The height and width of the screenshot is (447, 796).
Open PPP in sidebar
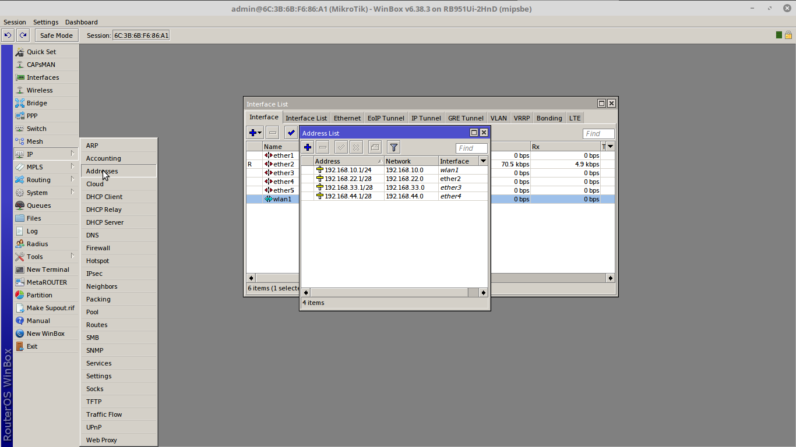coord(46,116)
